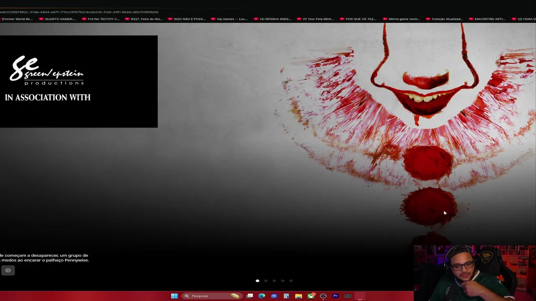Open the '#227. Feira do Rol...' bookmark
The image size is (536, 301).
pos(144,19)
